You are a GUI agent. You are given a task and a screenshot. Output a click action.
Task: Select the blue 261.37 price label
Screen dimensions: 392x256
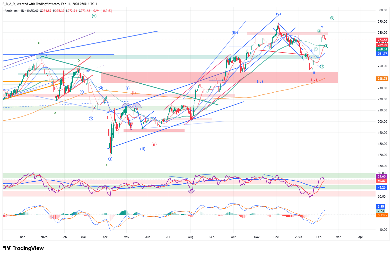click(x=382, y=54)
